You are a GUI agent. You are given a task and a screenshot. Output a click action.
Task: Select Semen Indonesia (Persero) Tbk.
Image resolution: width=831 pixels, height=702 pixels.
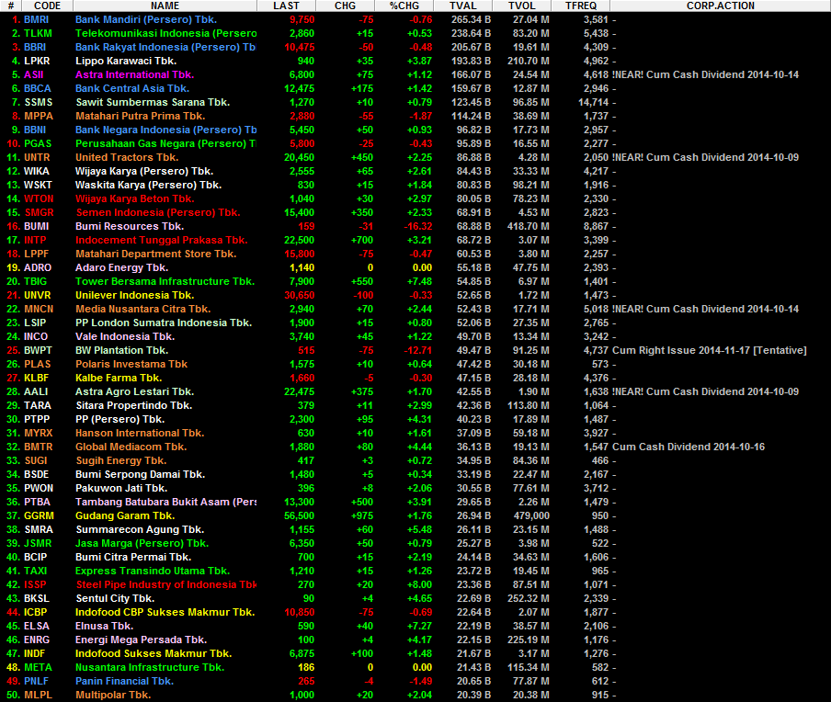[158, 212]
